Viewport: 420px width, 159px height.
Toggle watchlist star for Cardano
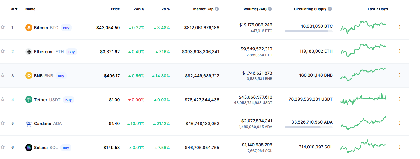click(x=3, y=123)
